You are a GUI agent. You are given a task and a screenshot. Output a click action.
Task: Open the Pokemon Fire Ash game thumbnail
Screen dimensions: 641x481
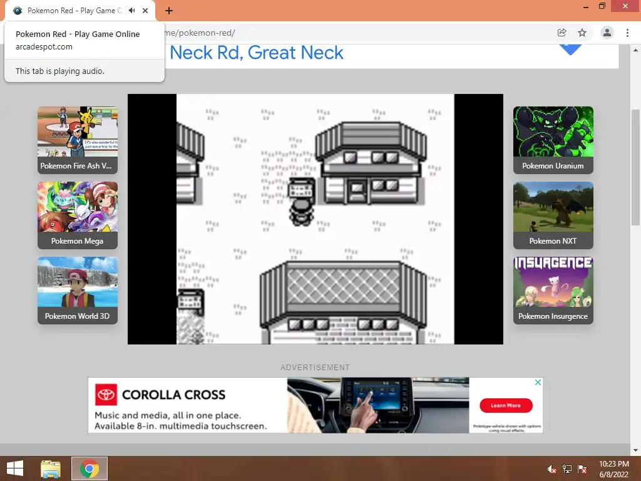pyautogui.click(x=78, y=140)
